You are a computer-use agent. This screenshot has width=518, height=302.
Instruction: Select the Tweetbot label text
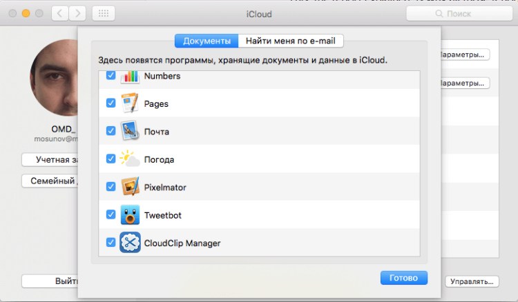163,215
